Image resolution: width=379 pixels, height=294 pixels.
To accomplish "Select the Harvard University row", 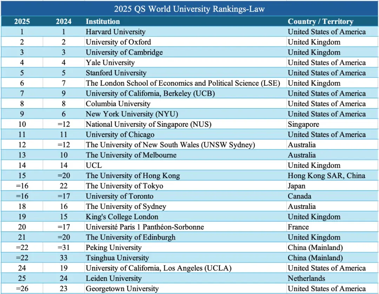I will [115, 31].
